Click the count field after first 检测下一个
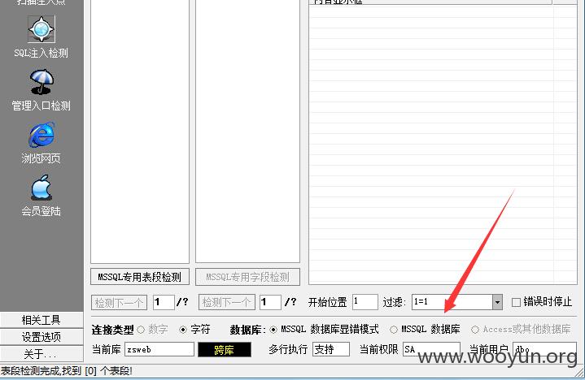 164,302
